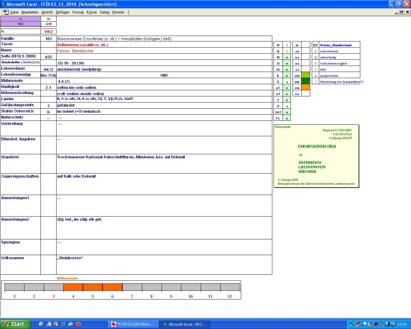Launch Firefox from Quick Launch
Image resolution: width=411 pixels, height=329 pixels.
pos(78,324)
